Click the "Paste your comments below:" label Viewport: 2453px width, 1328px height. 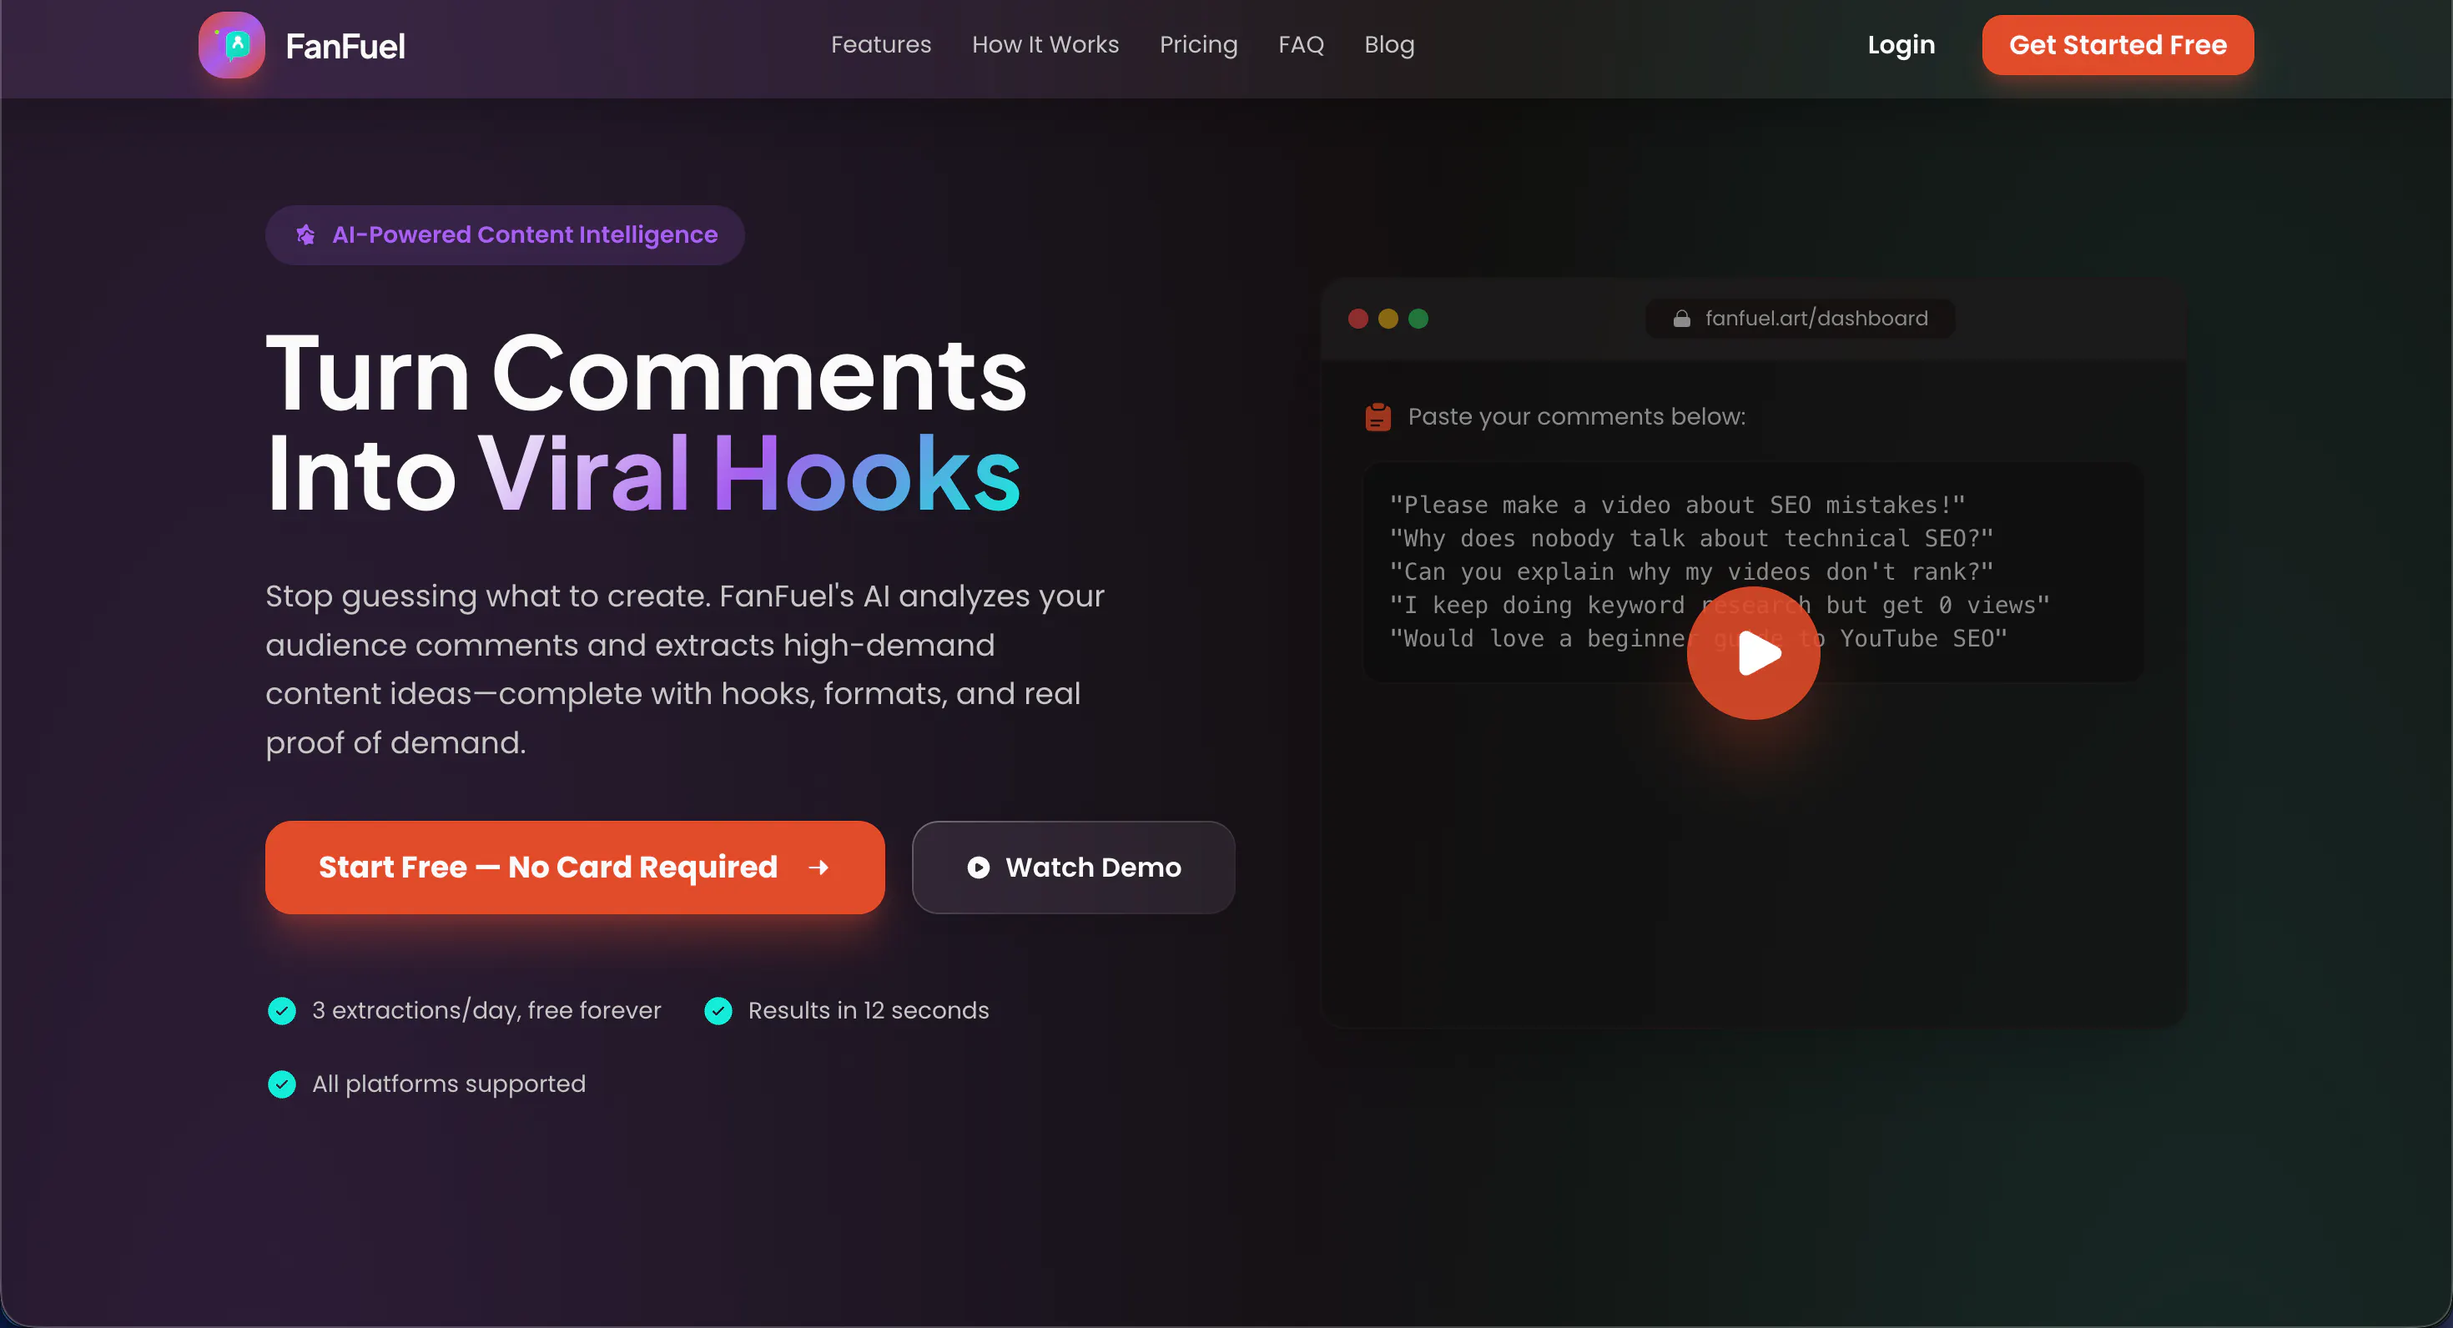[x=1577, y=417]
